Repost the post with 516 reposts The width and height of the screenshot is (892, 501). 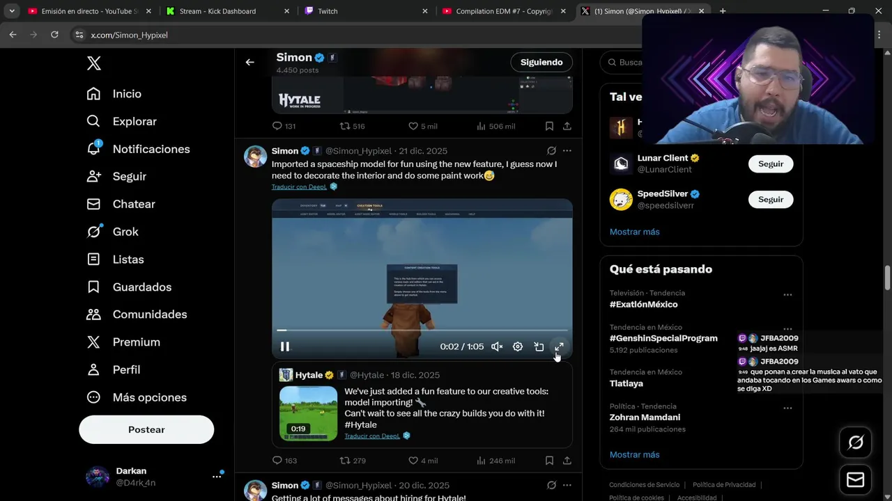(x=353, y=126)
